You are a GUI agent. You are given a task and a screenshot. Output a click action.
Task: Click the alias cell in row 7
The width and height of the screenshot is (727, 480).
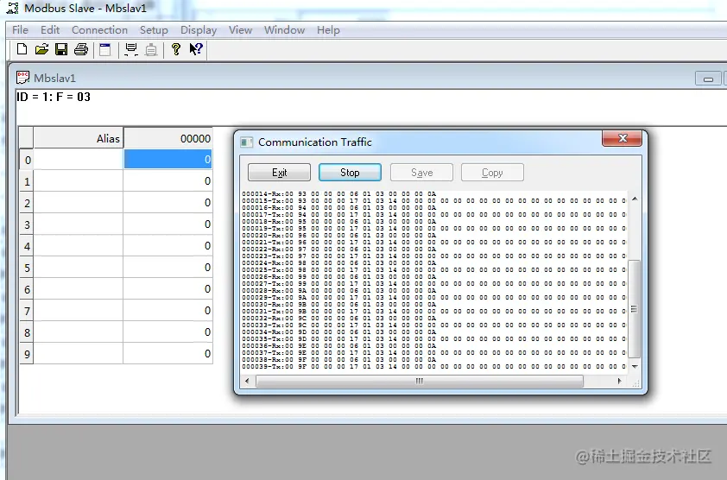[78, 310]
